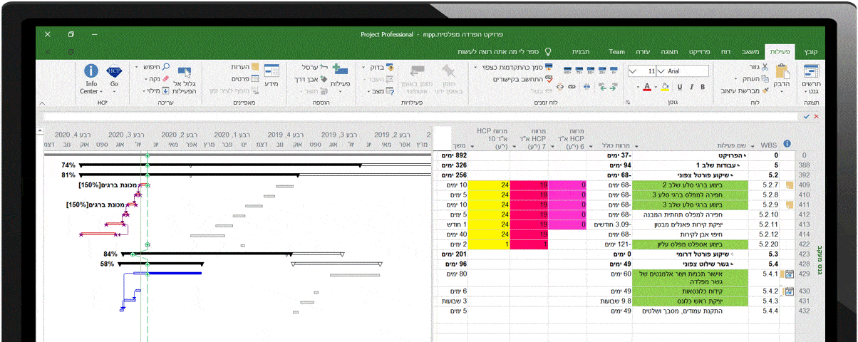Click Scroll to Task (גלול אל הפעילות)

point(185,78)
